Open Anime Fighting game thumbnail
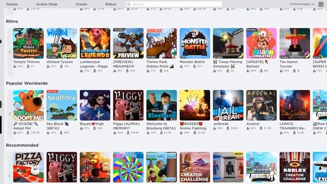This screenshot has height=184, width=327. tap(195, 105)
